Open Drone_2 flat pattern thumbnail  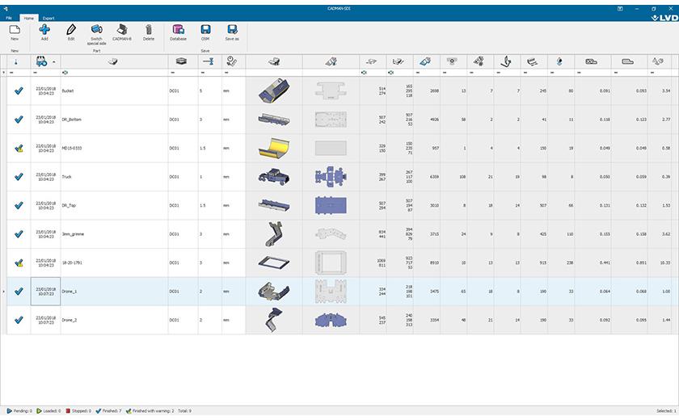click(x=331, y=320)
